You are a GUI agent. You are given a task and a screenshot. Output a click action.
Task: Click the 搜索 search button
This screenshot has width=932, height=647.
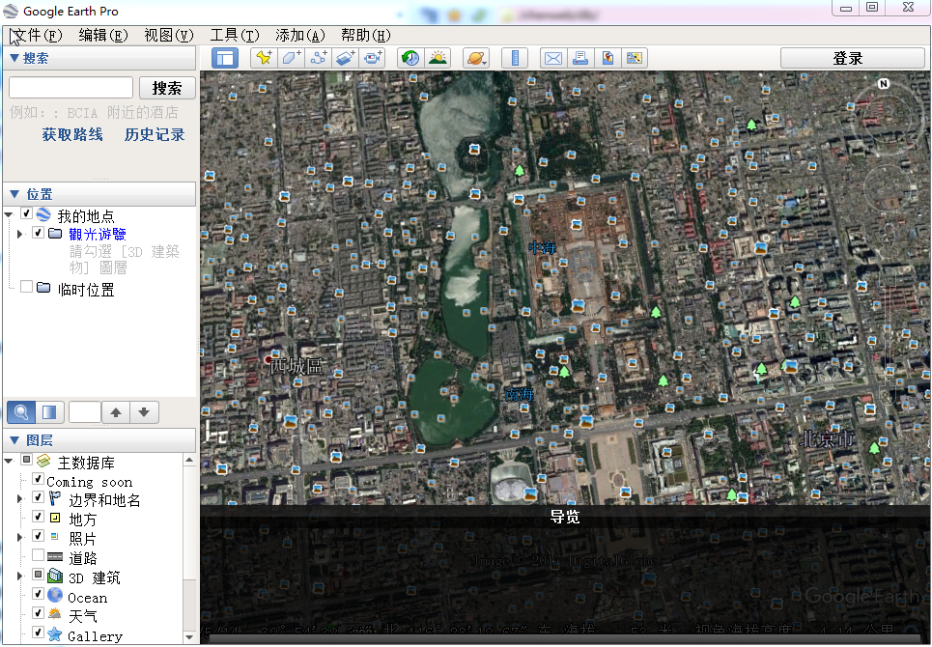pos(167,88)
